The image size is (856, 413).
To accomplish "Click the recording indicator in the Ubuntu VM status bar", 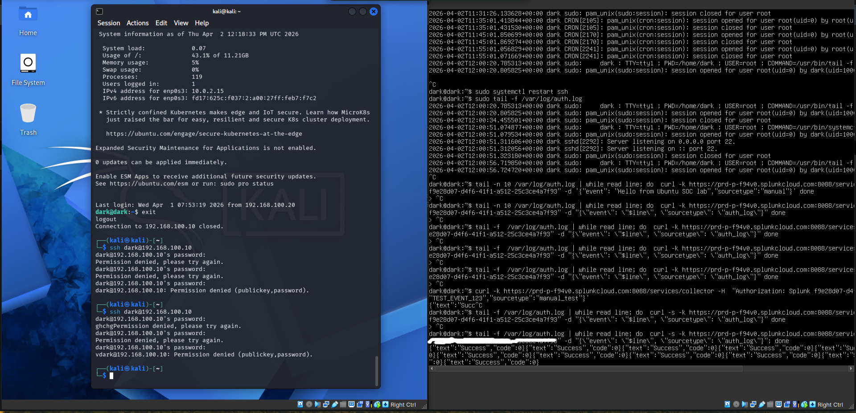I will point(787,404).
